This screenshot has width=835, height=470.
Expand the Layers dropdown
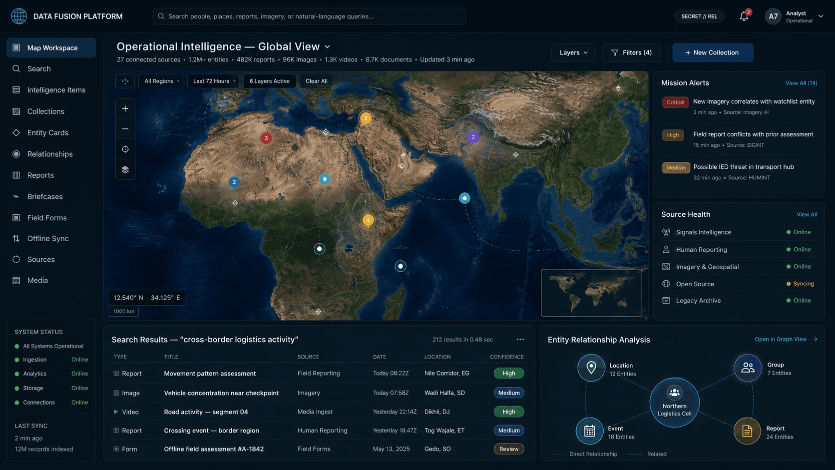[x=574, y=52]
